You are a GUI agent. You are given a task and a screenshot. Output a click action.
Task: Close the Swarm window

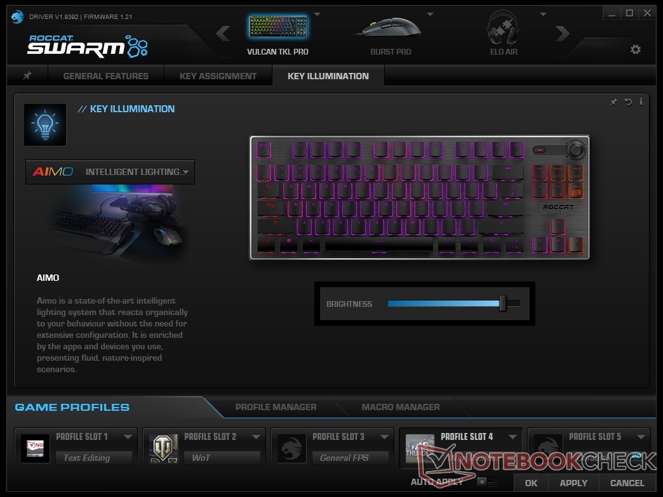647,13
